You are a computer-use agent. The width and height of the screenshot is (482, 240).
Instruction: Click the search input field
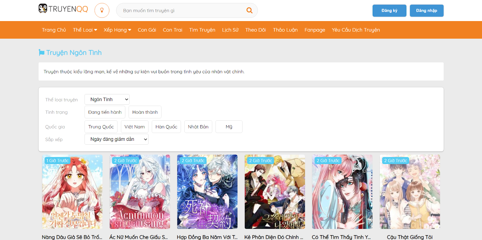click(x=181, y=11)
